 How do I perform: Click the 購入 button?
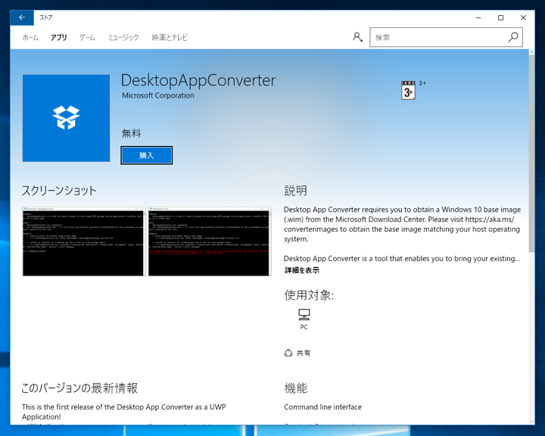(x=146, y=155)
